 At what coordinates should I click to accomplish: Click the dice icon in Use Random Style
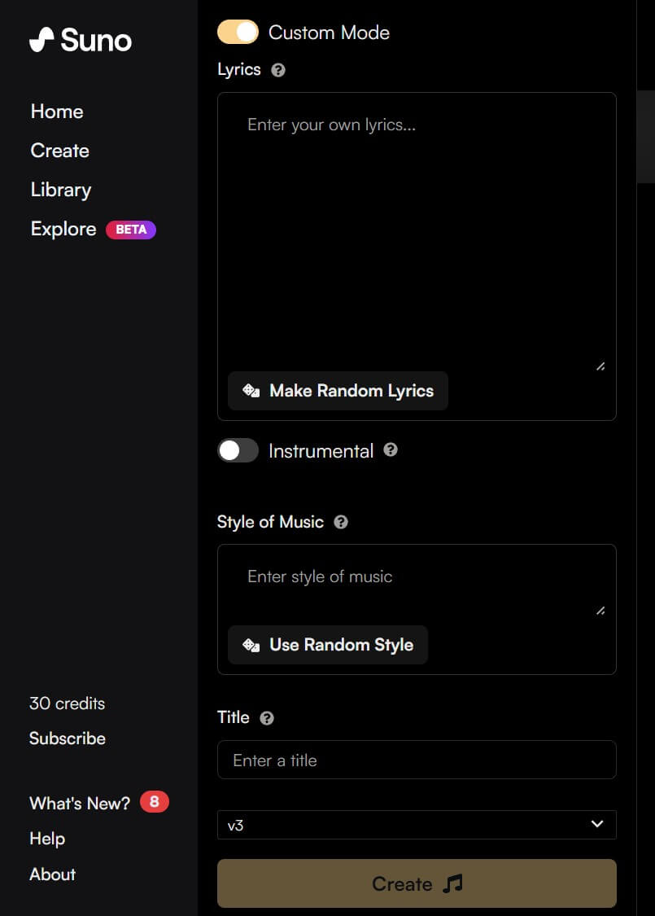(251, 645)
